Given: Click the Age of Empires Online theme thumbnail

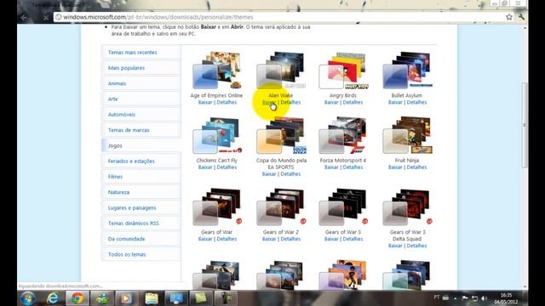Looking at the screenshot, I should (217, 71).
